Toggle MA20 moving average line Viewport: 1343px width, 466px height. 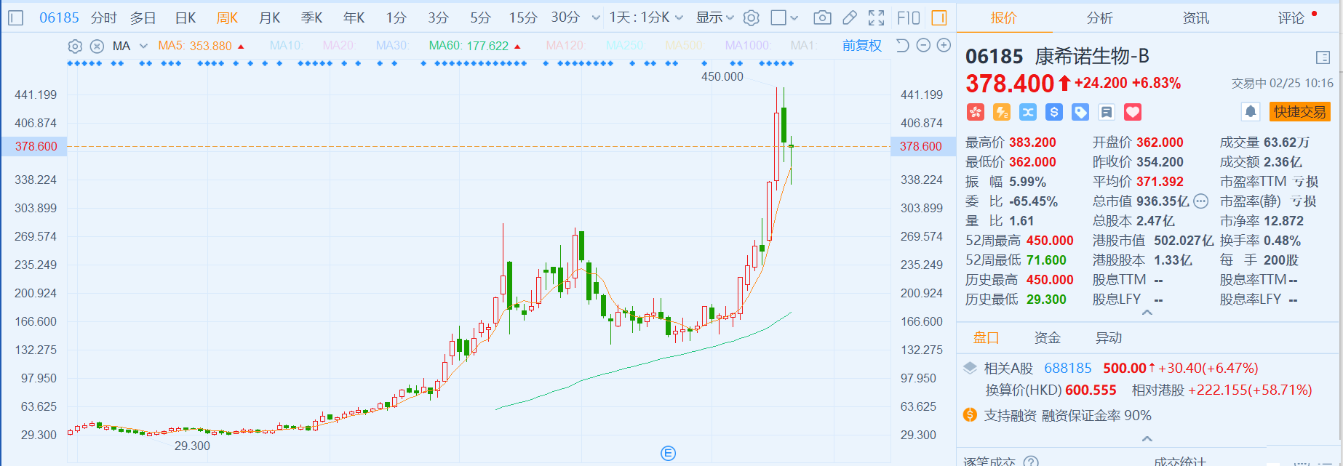pyautogui.click(x=339, y=46)
